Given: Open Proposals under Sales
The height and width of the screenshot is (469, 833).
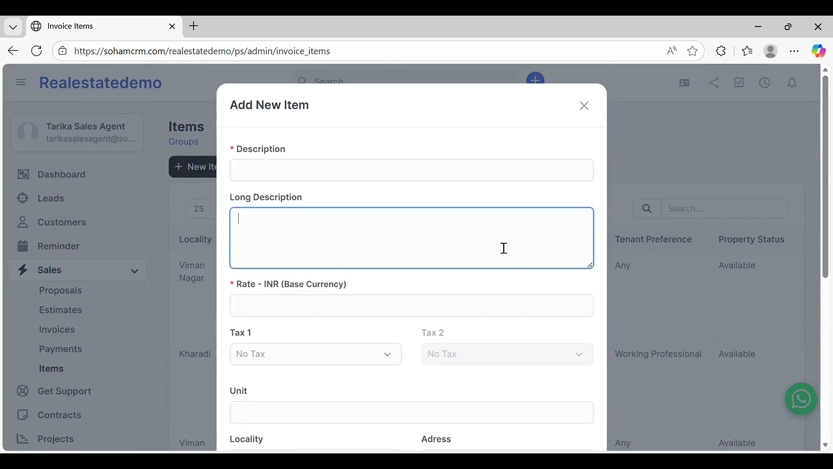Looking at the screenshot, I should [x=61, y=291].
